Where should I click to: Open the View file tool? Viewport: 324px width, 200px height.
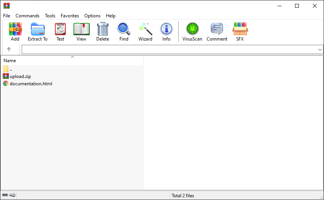81,32
